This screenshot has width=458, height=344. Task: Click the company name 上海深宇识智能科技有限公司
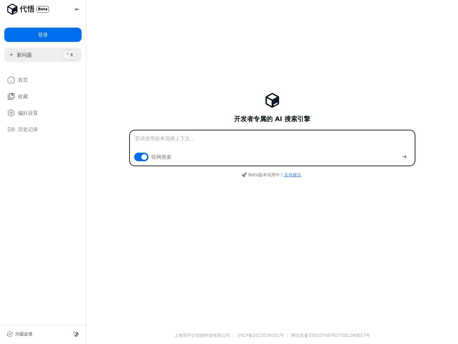202,335
